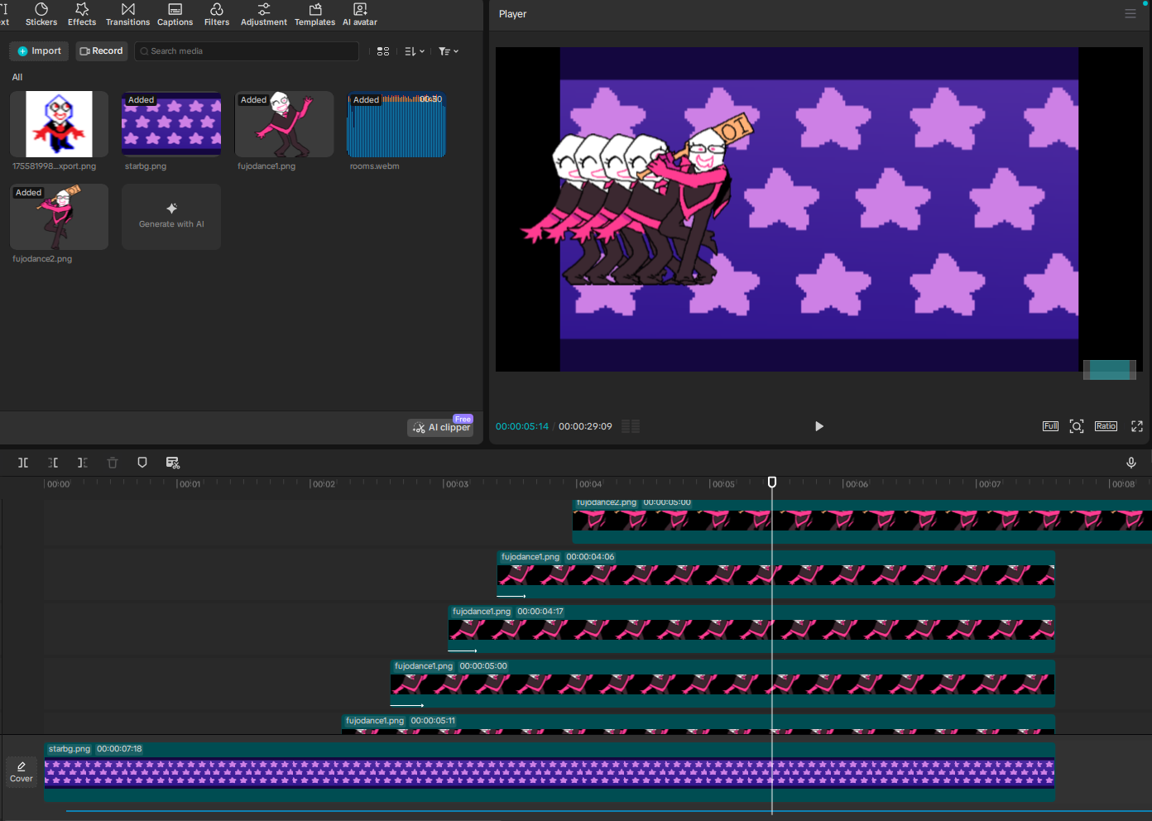The width and height of the screenshot is (1152, 821).
Task: Click the delete trash icon in timeline toolbar
Action: (113, 463)
